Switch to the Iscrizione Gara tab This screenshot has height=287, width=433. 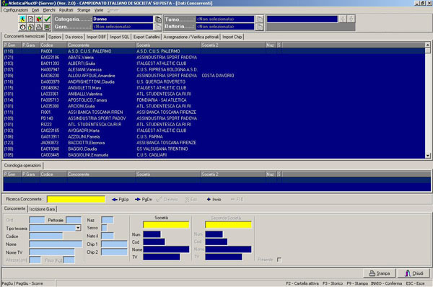pos(42,209)
